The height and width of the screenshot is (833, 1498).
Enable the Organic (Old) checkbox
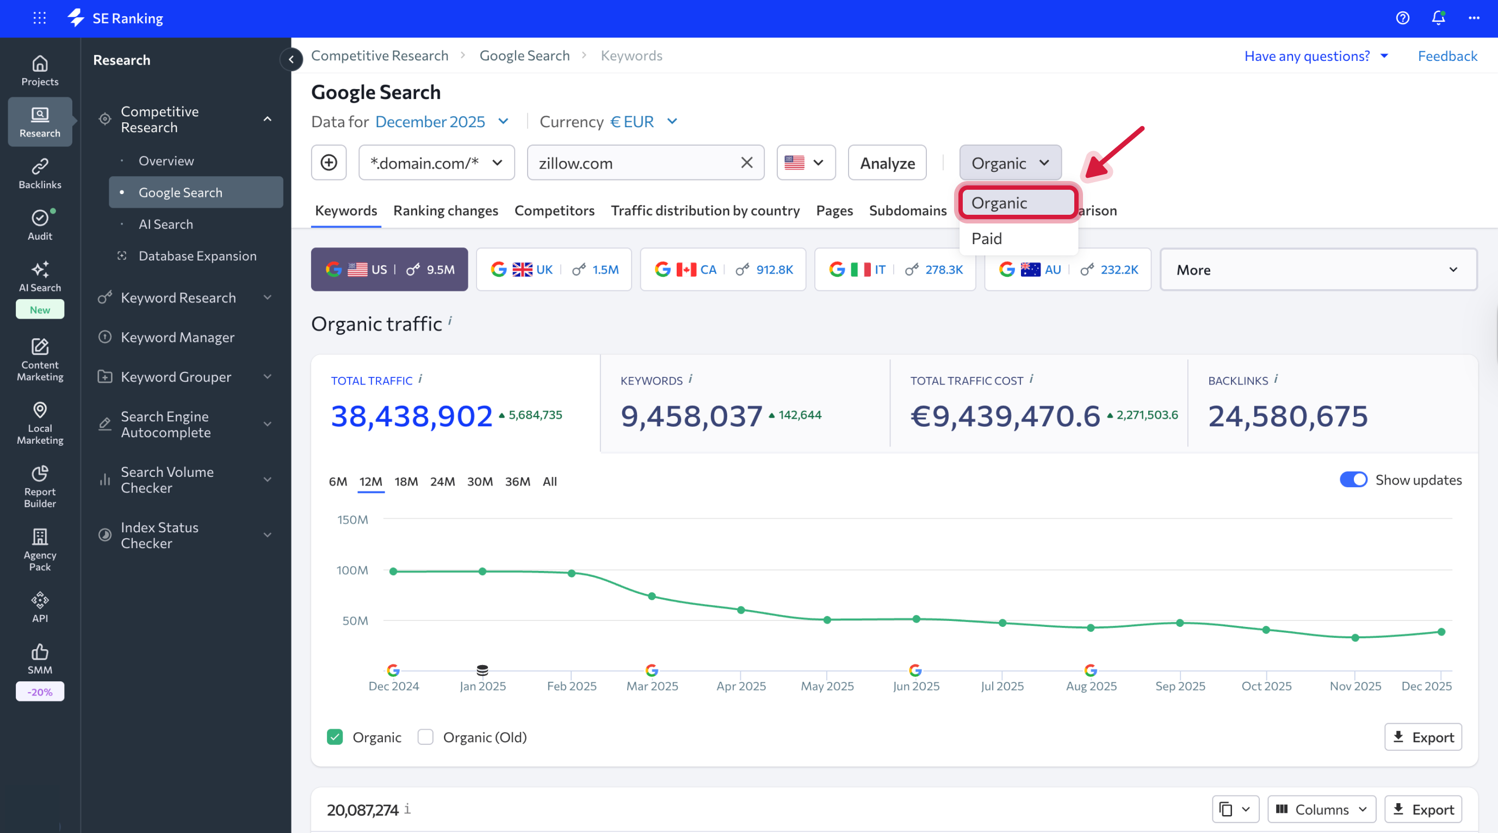(x=426, y=737)
